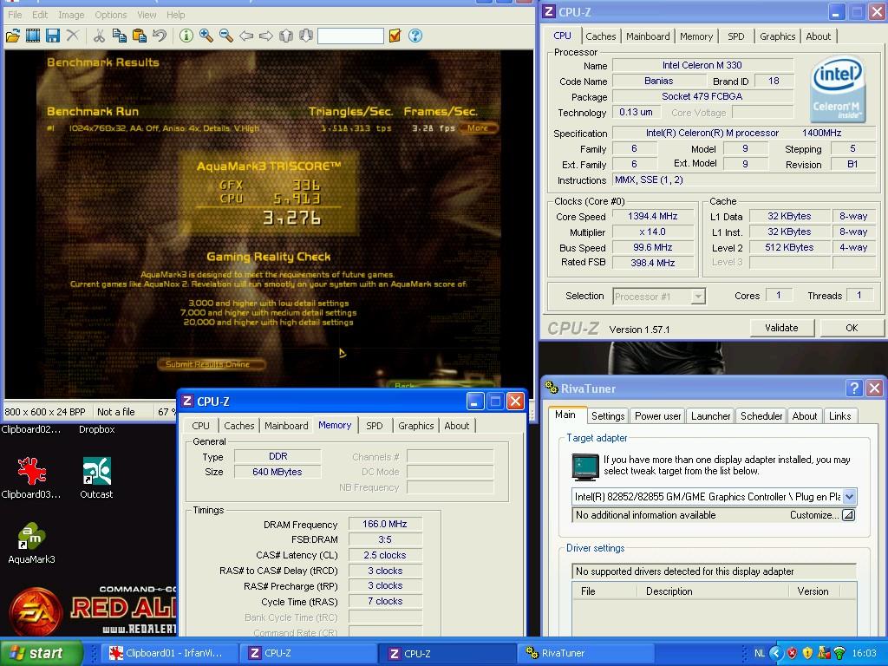Click RivaTuner's title bar help question button

(x=854, y=388)
